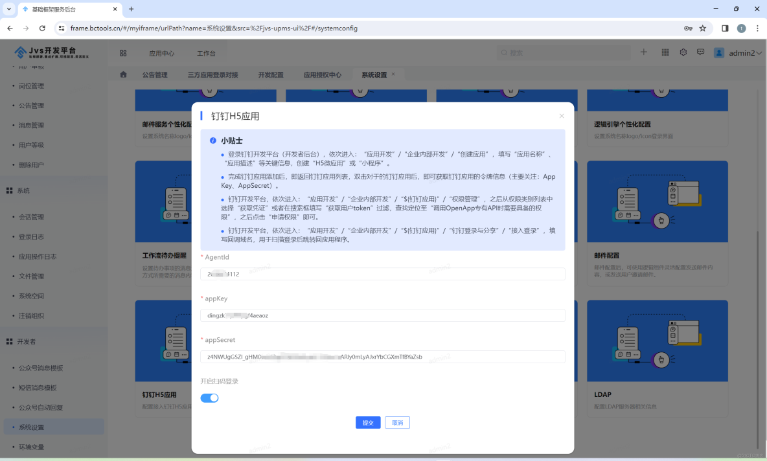Open the settings gear icon in top bar
The image size is (767, 461).
click(x=683, y=52)
